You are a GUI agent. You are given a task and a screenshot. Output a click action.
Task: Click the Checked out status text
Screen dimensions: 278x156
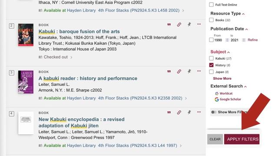(x=56, y=57)
